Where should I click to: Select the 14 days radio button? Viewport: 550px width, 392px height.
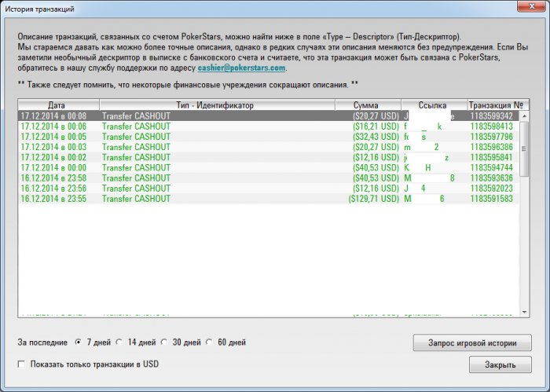(119, 343)
